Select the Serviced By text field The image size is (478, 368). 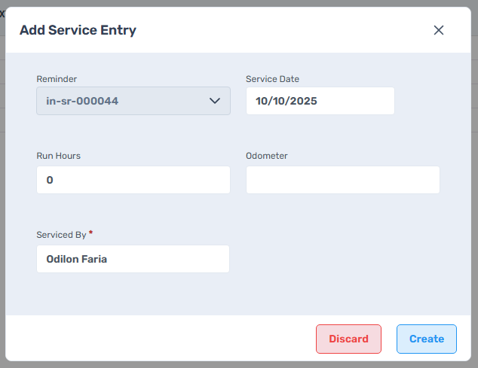click(133, 259)
